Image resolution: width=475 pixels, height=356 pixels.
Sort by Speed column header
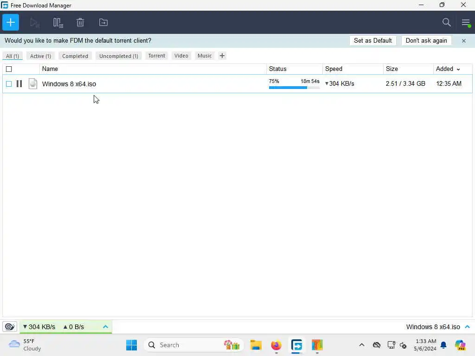[x=353, y=69]
